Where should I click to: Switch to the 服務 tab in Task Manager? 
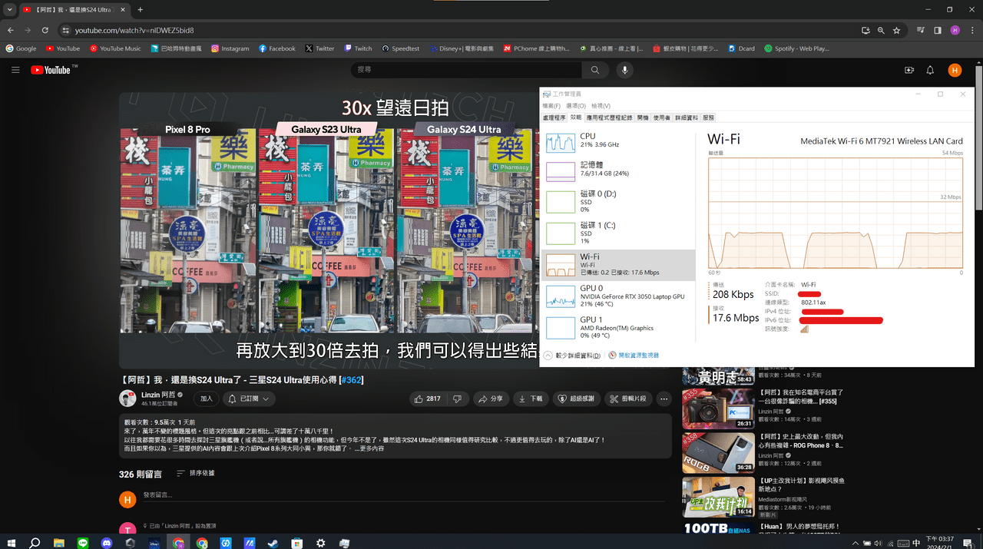(x=708, y=117)
